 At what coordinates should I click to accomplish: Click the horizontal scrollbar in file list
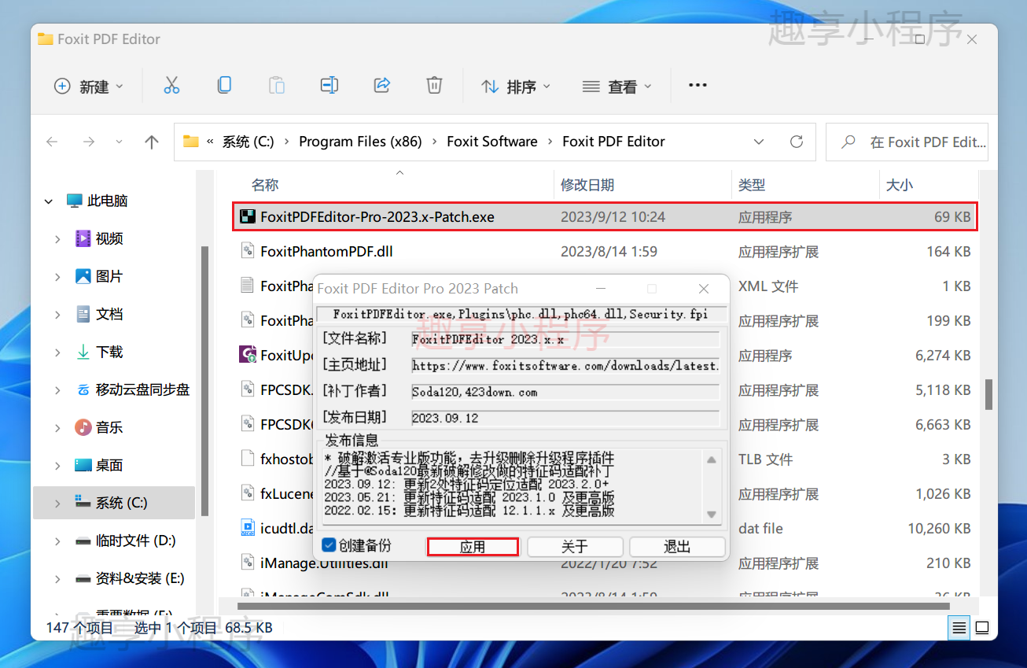point(594,606)
